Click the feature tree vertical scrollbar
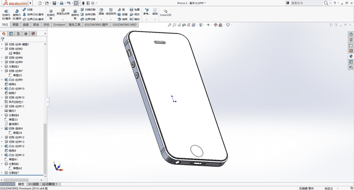This screenshot has height=190, width=354. [x=45, y=148]
